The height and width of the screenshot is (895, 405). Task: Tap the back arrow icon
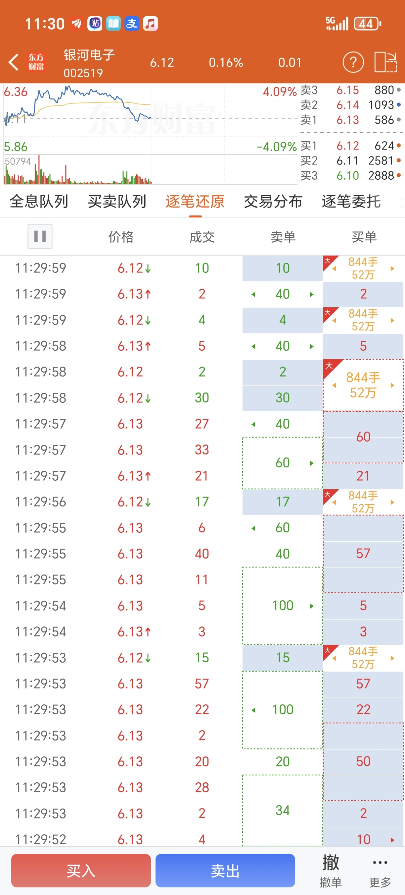tap(14, 63)
